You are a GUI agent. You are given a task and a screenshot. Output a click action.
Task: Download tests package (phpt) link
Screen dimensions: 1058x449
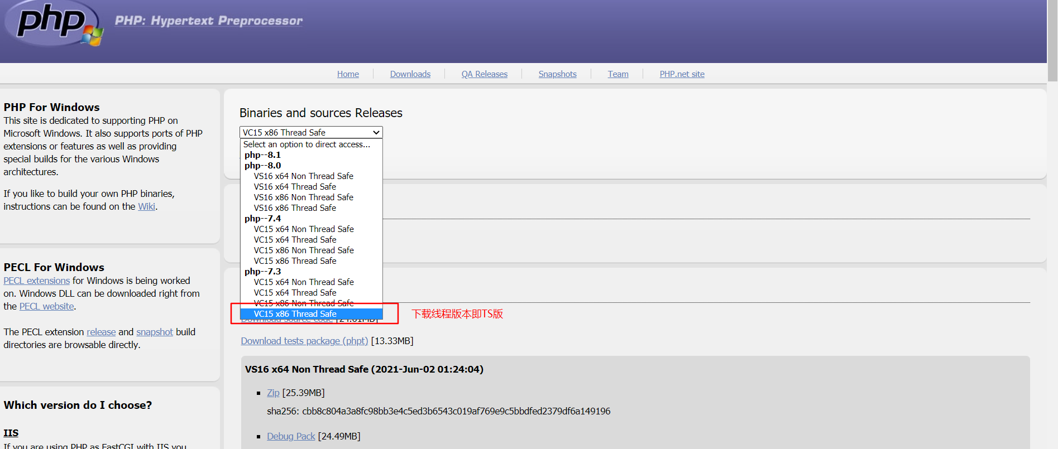304,341
